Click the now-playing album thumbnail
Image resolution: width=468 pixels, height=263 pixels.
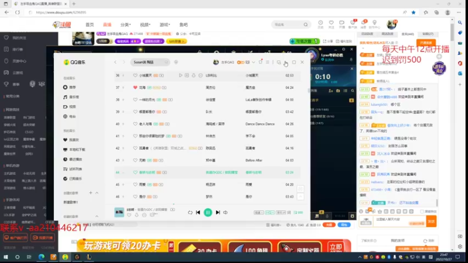(x=119, y=212)
